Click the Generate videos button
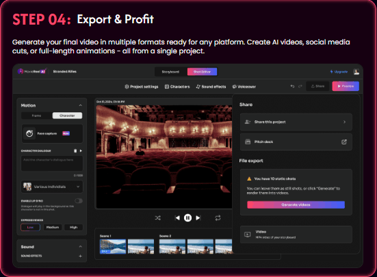The image size is (377, 277). coord(296,205)
